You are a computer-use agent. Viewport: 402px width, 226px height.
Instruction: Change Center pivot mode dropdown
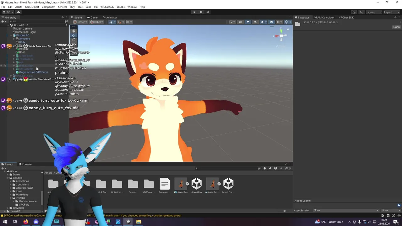point(80,22)
